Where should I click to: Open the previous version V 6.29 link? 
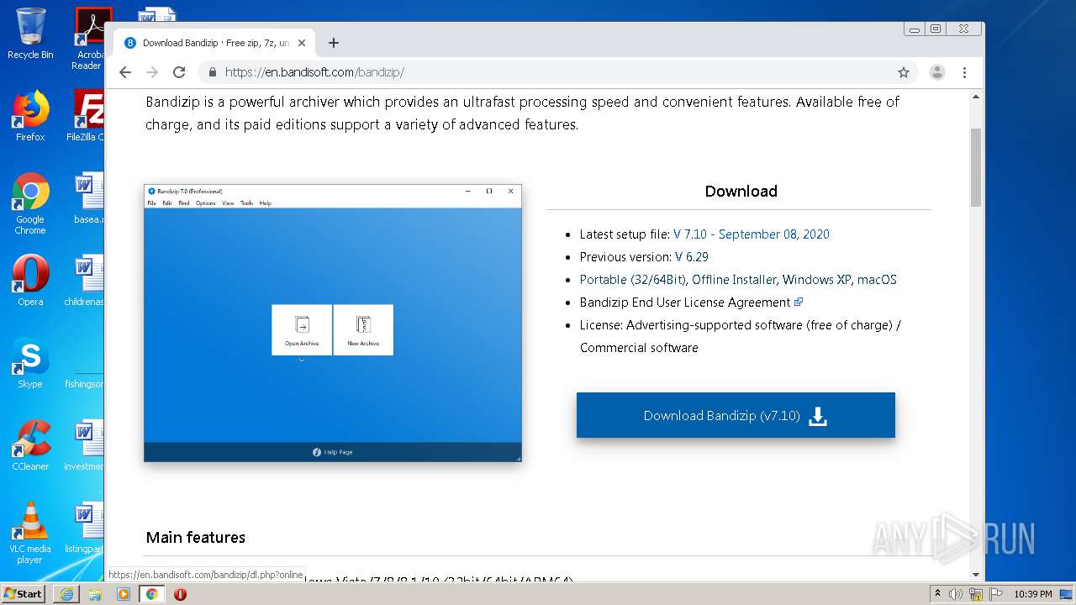691,257
